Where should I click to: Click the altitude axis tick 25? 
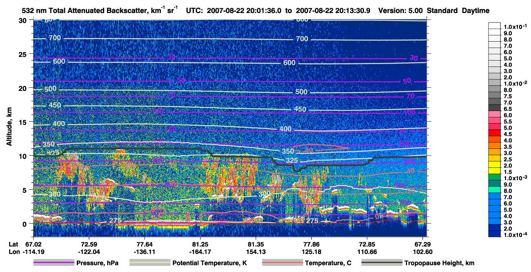pyautogui.click(x=24, y=54)
